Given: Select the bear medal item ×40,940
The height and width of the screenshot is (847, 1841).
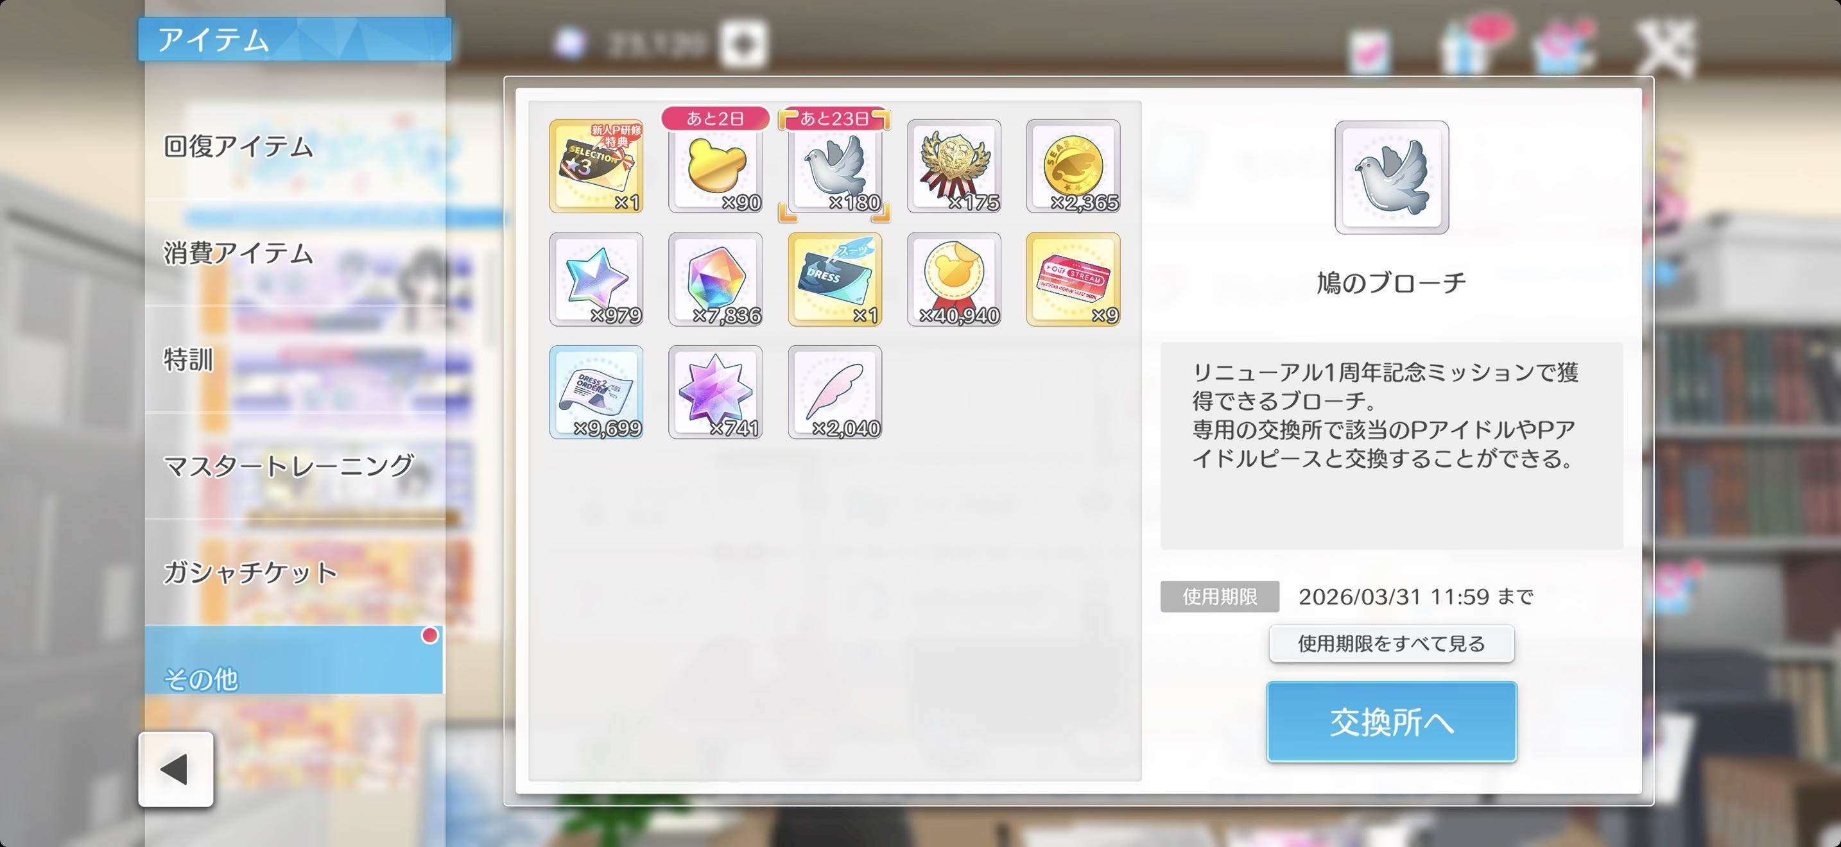Looking at the screenshot, I should 954,279.
